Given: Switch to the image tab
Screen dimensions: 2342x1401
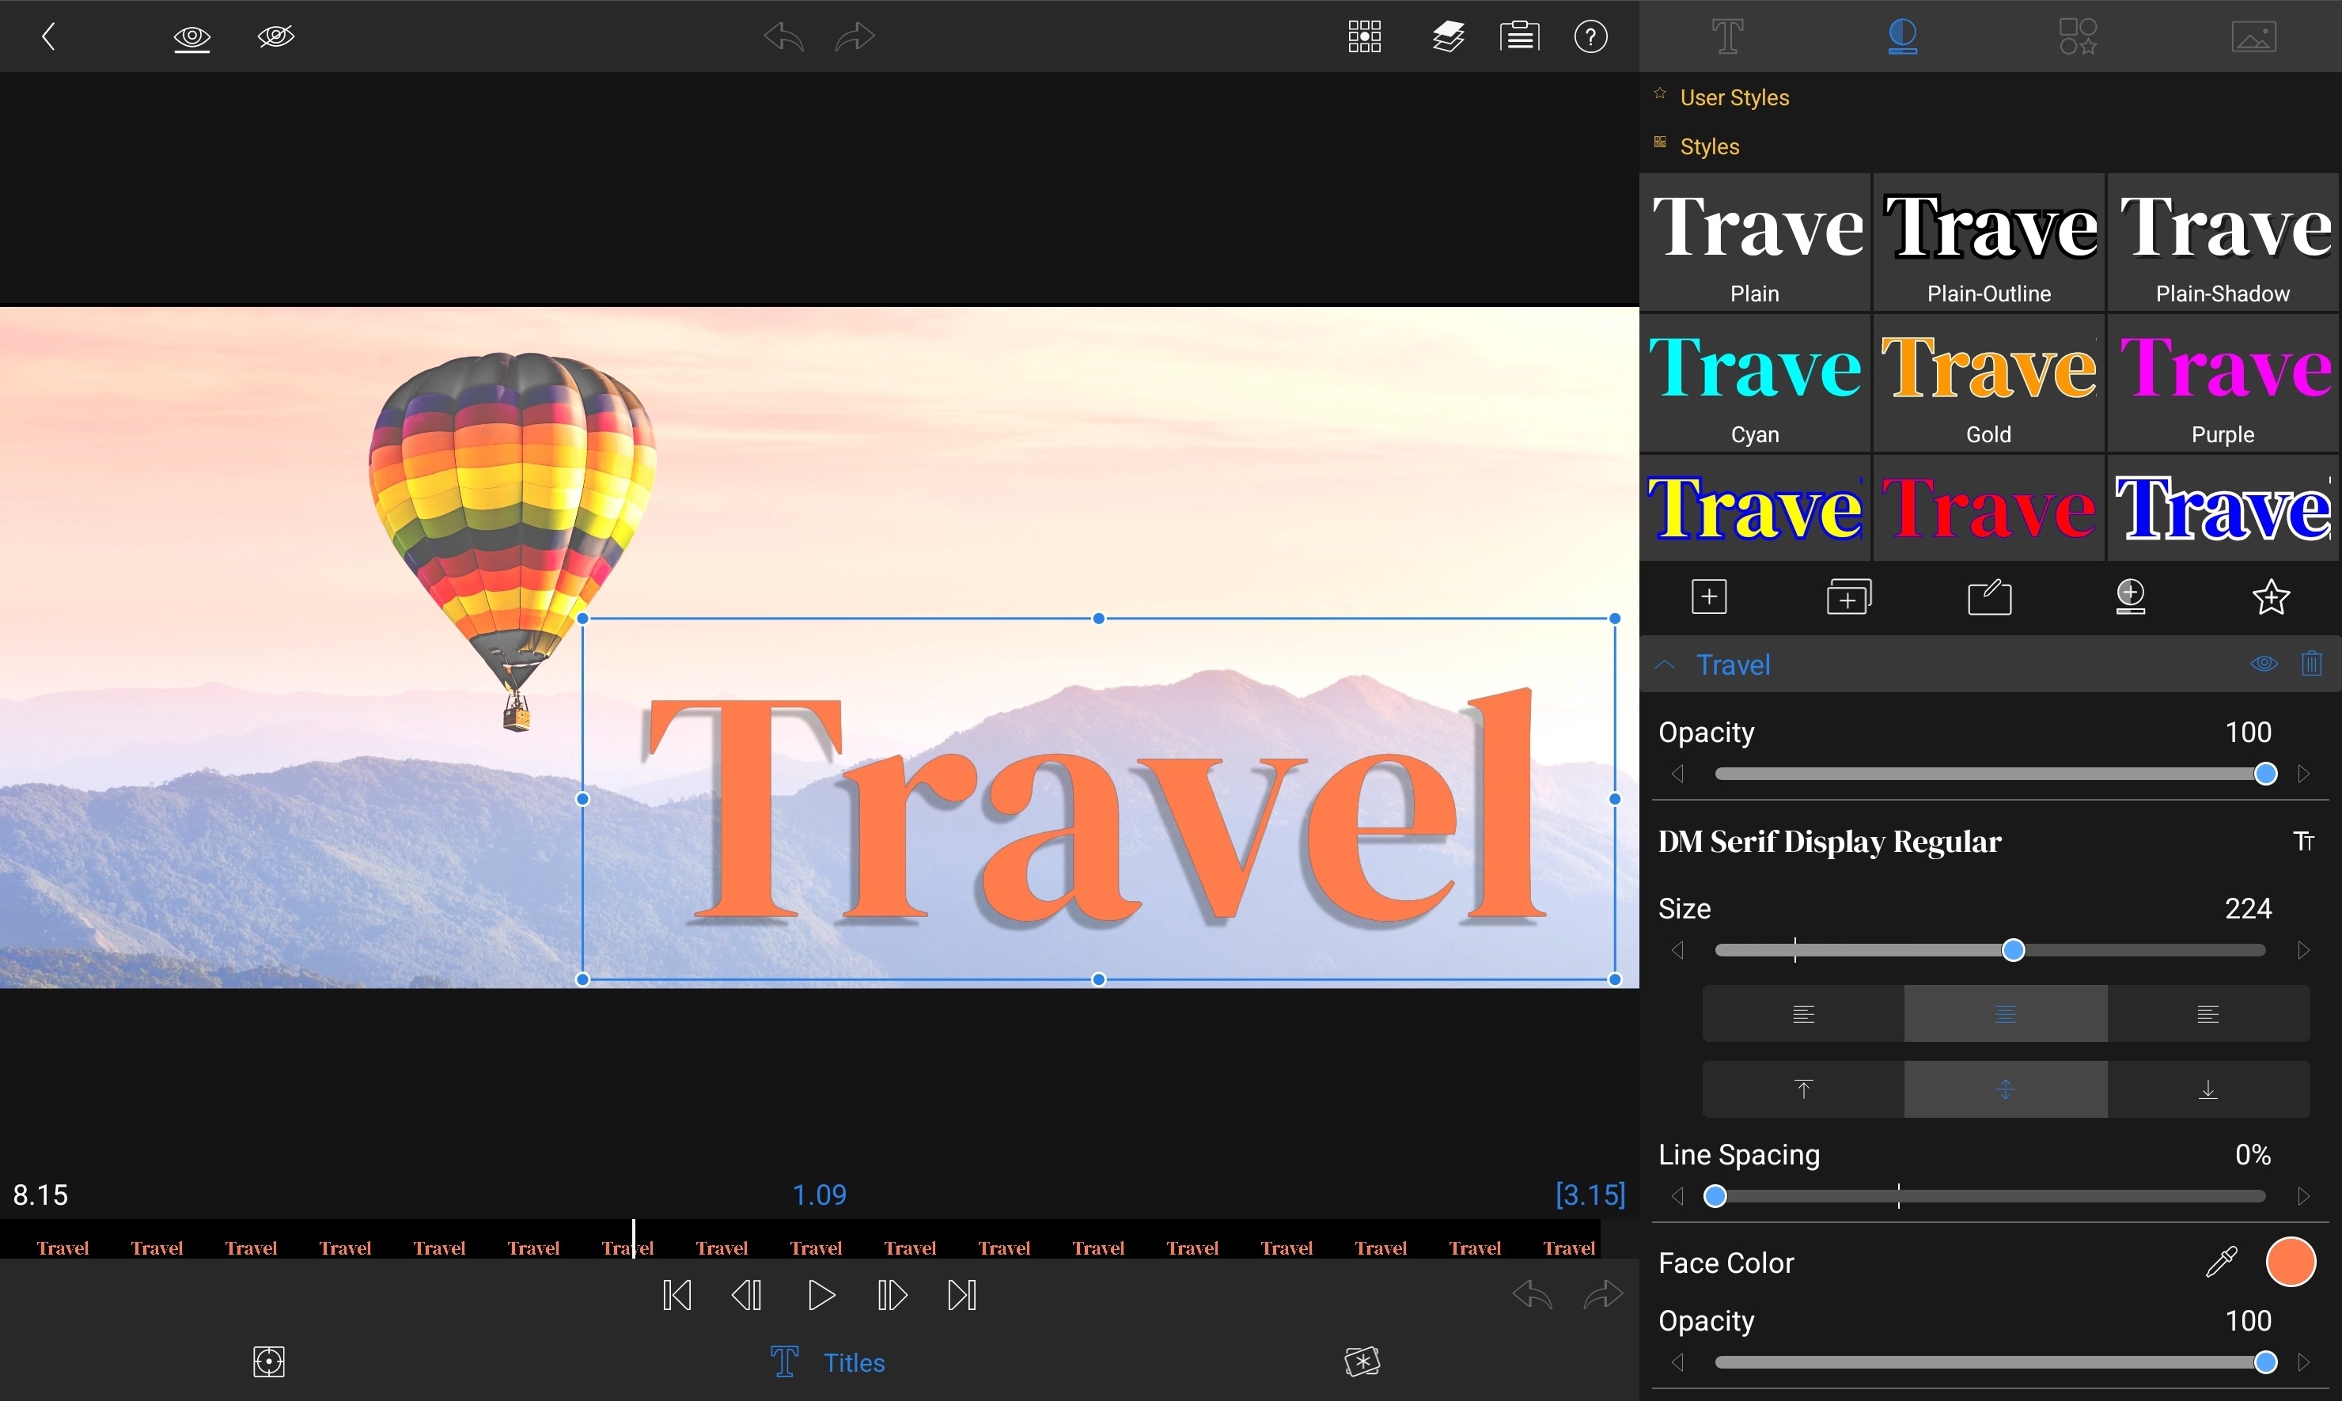Looking at the screenshot, I should (x=2253, y=37).
